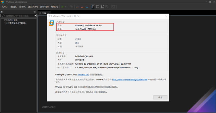The height and width of the screenshot is (113, 216).
Task: Open the 帮助(H) menu
Action: (x=54, y=7)
